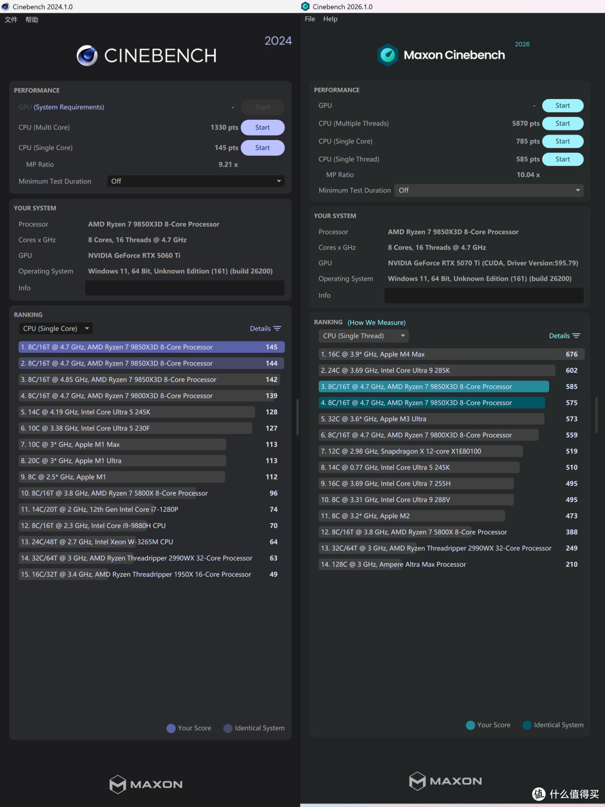
Task: Expand the CPU (Single Core) ranking dropdown
Action: click(56, 329)
